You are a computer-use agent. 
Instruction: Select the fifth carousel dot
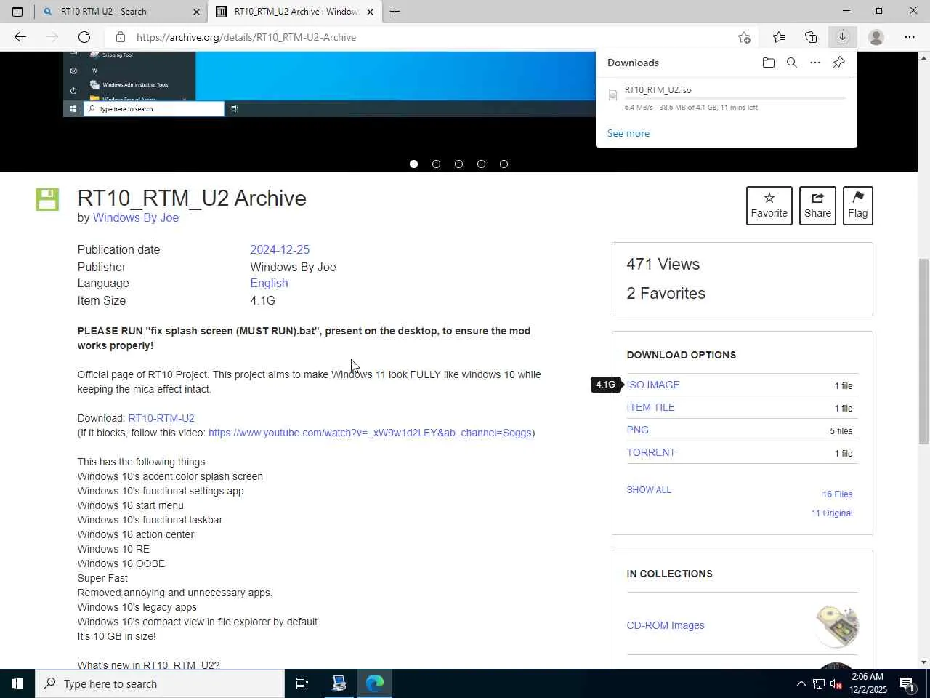click(504, 164)
